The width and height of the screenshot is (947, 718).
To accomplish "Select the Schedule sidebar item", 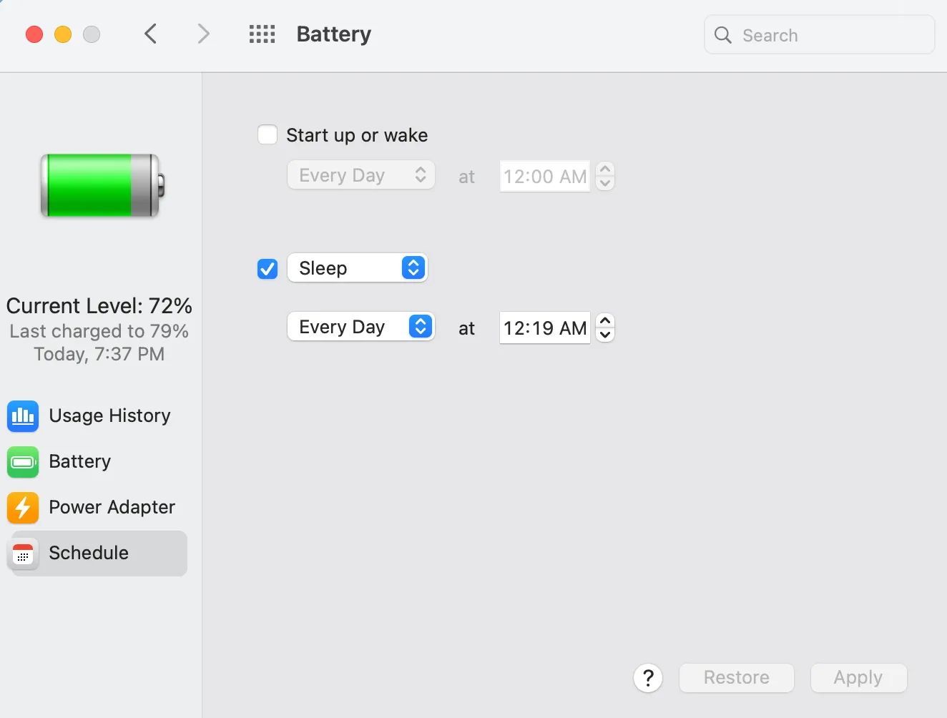I will point(87,553).
